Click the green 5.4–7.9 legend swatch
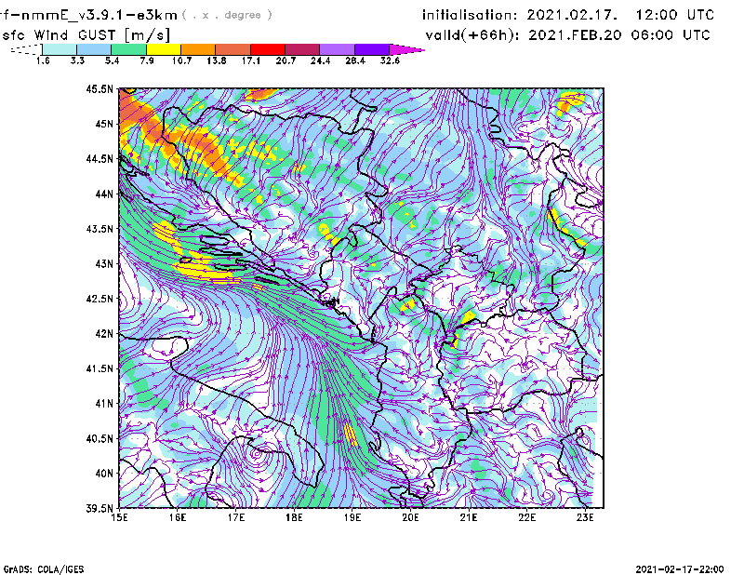Image resolution: width=744 pixels, height=575 pixels. coord(128,49)
